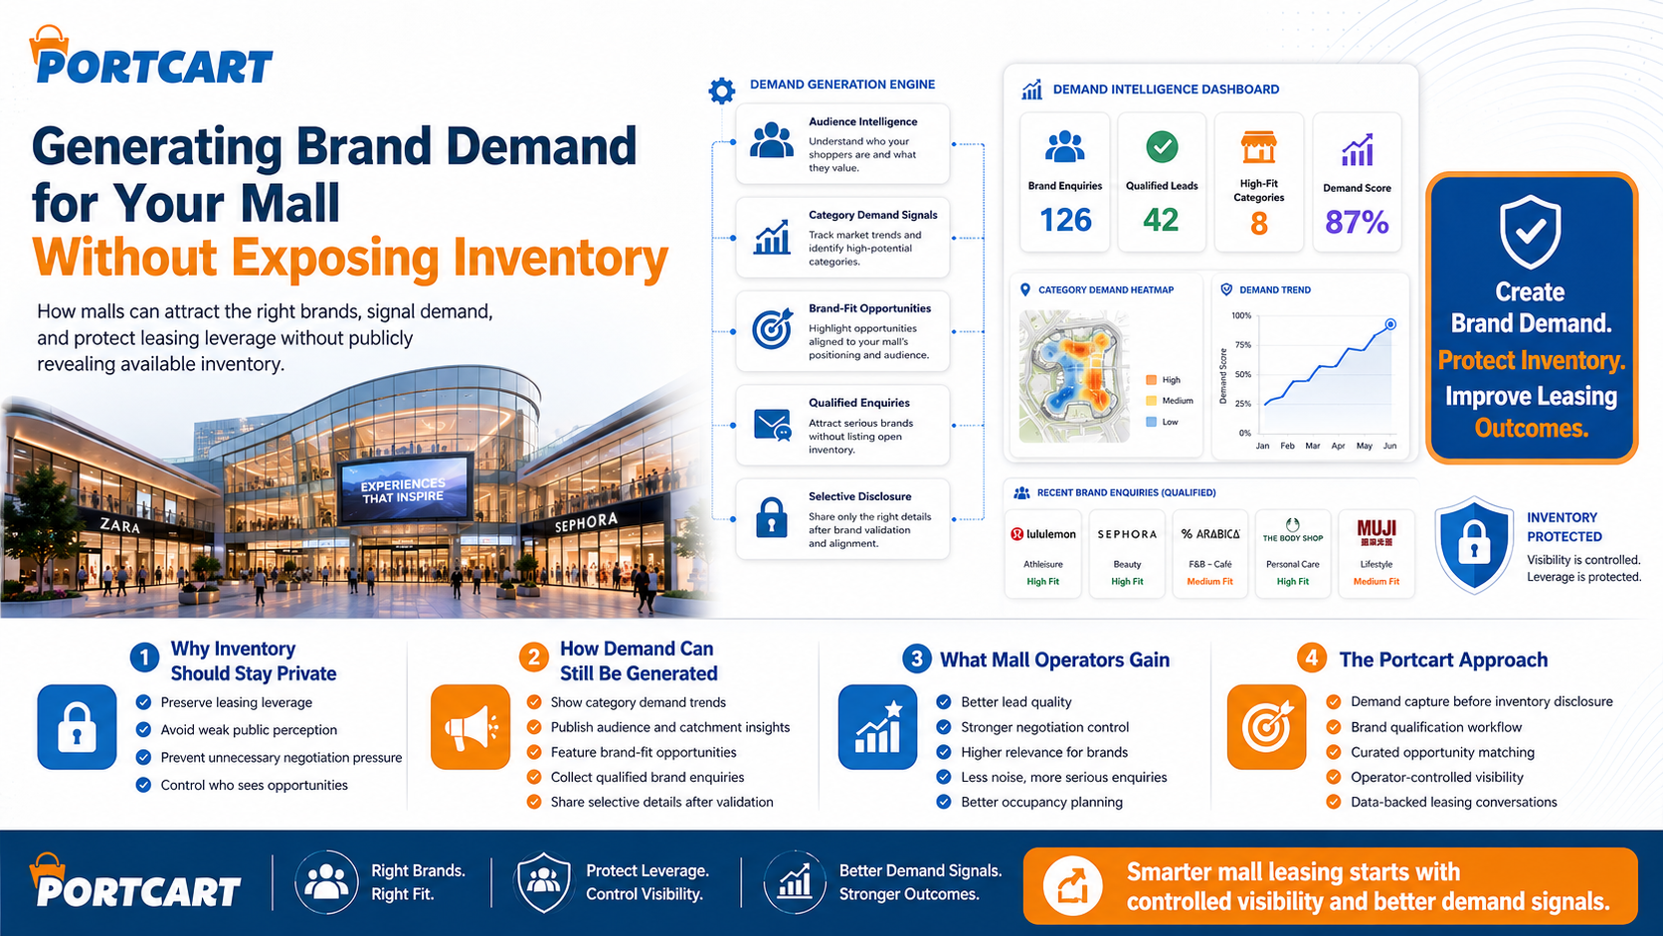The image size is (1663, 936).
Task: Click checkmark beside Preserve leasing leverage
Action: click(143, 702)
